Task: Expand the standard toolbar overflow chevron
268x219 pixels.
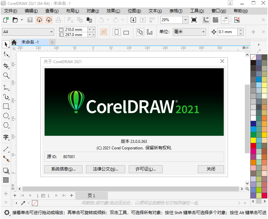Action: (x=263, y=20)
